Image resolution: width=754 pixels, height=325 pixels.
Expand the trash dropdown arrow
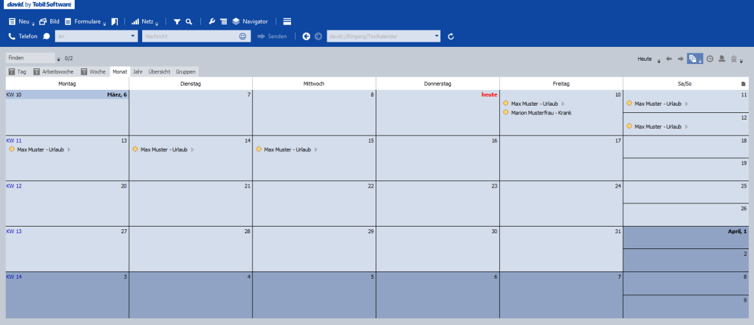tap(741, 61)
